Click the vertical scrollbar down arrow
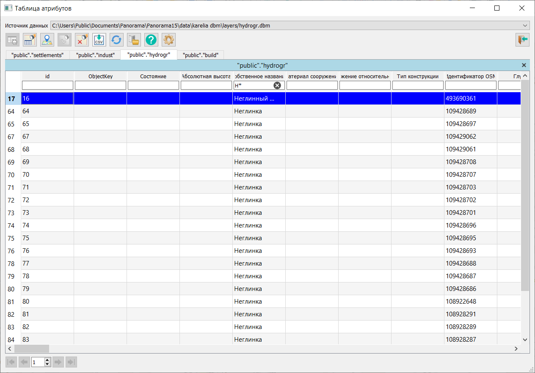535x373 pixels. coord(525,339)
